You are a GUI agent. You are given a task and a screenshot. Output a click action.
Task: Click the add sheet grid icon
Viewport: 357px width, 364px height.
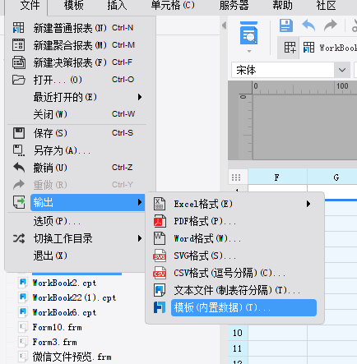pos(290,48)
